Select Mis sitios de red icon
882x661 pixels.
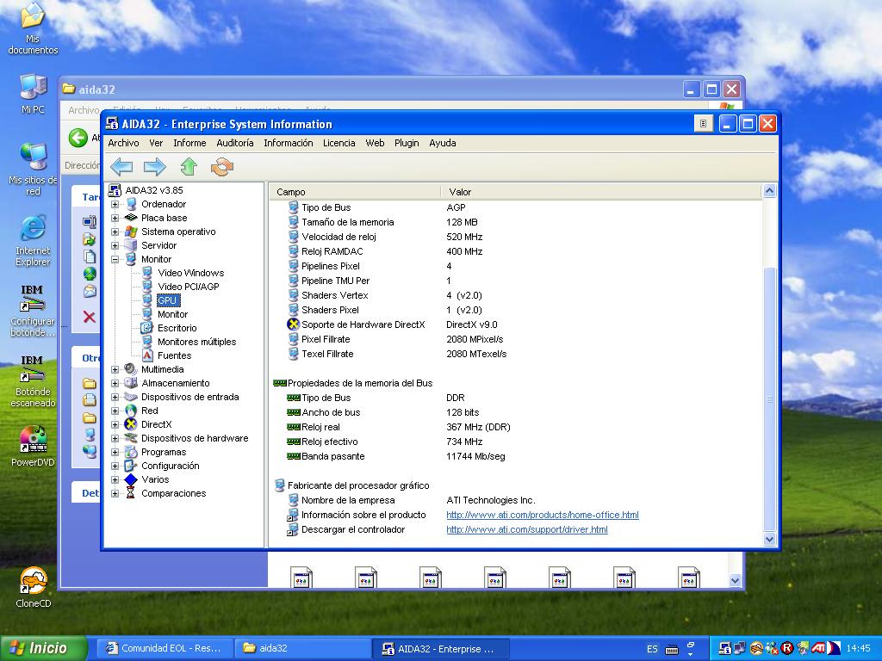(33, 169)
